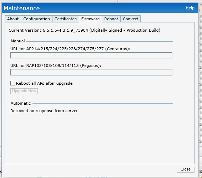Click the 'URL for RAP103/108...' label
Viewport: 202px width, 178px height.
pyautogui.click(x=56, y=66)
